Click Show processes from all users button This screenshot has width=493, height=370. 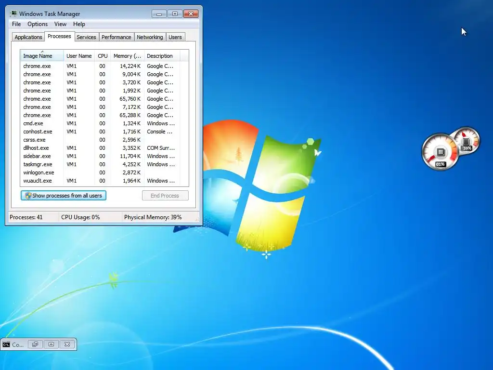(x=64, y=196)
